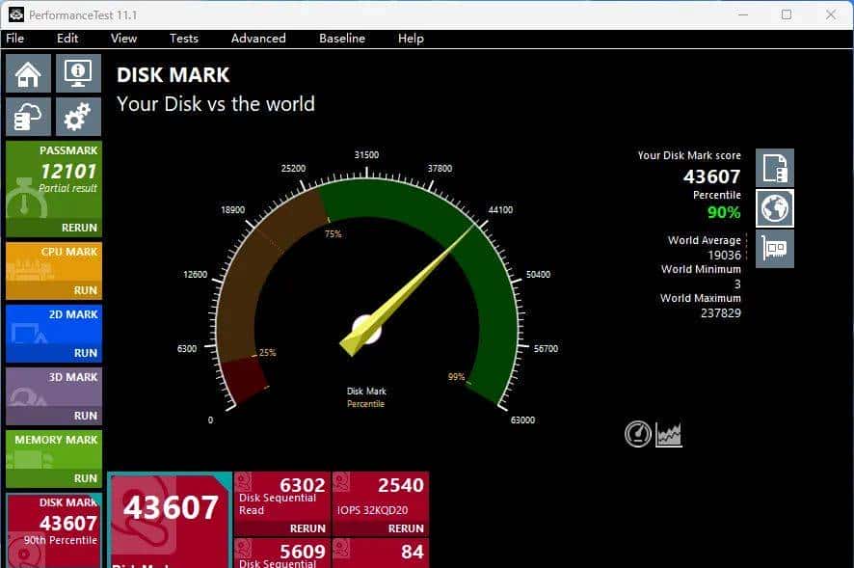This screenshot has width=854, height=568.
Task: Select the Disk Mark 43607 sidebar tile
Action: click(54, 530)
